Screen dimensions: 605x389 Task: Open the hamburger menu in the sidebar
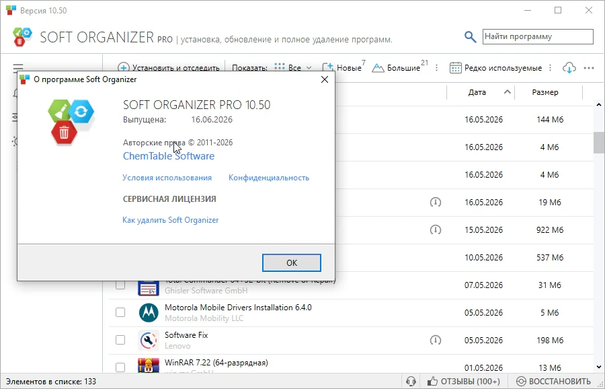(18, 68)
